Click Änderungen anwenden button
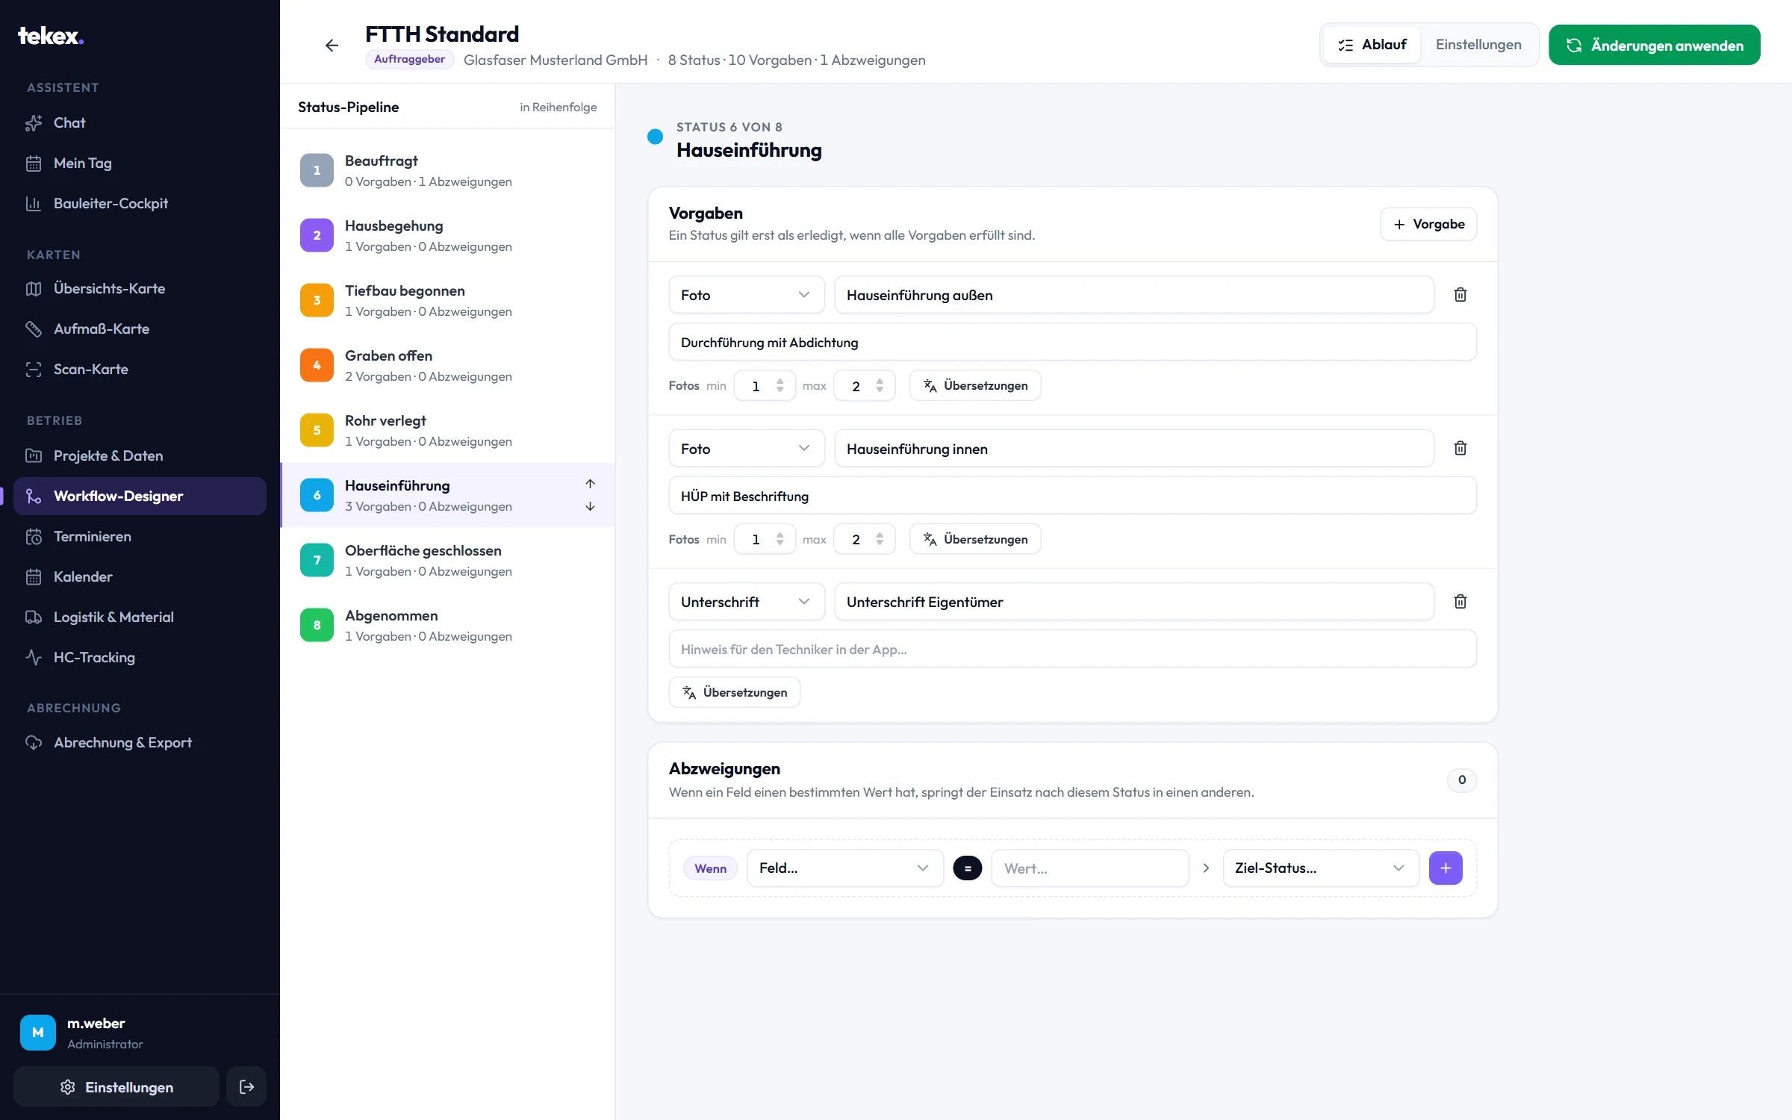 [1654, 45]
